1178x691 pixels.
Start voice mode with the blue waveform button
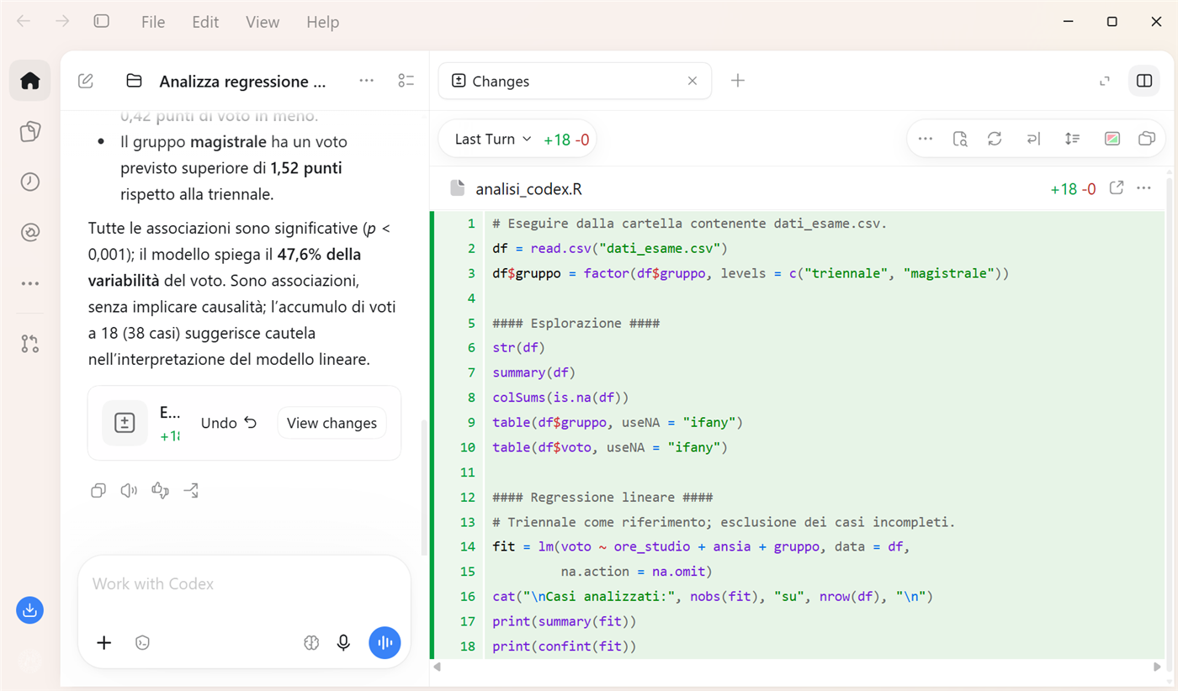(x=385, y=643)
